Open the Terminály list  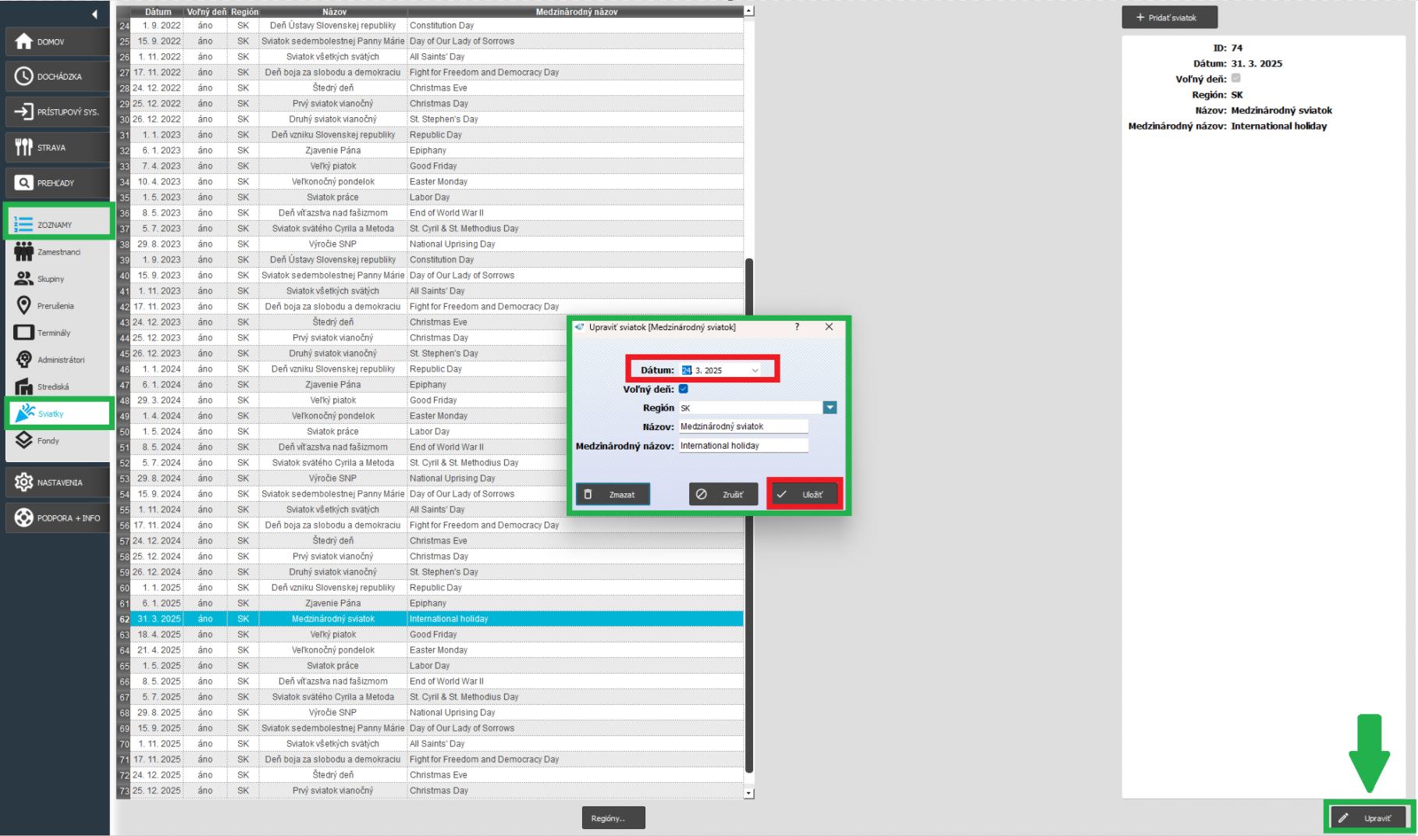pyautogui.click(x=53, y=333)
